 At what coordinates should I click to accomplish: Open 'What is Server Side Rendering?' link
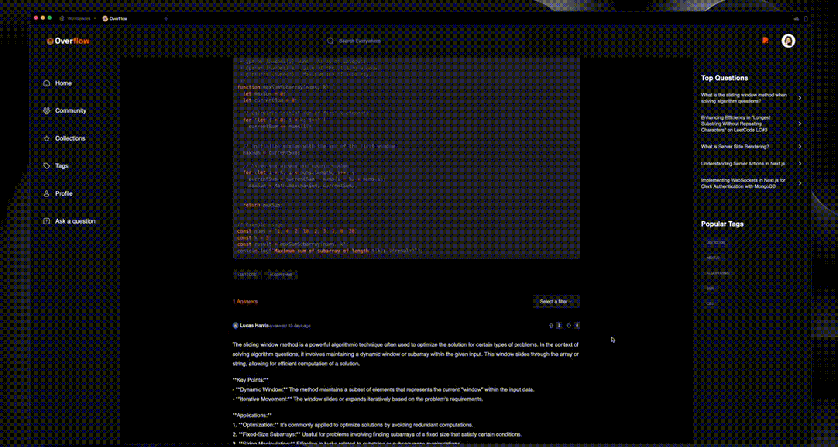click(x=735, y=146)
